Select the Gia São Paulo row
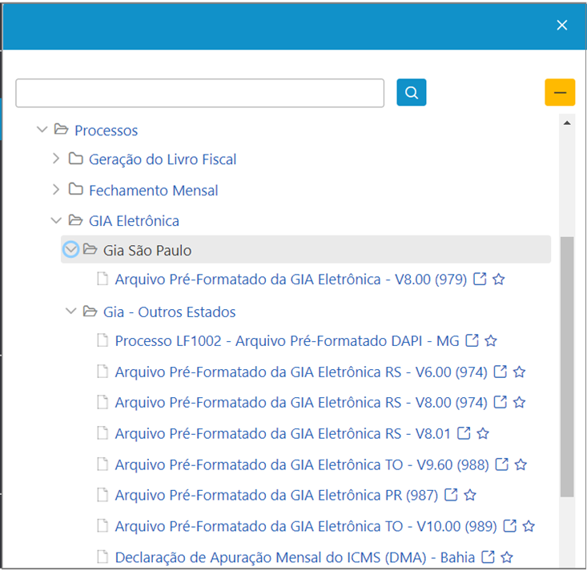 click(306, 249)
